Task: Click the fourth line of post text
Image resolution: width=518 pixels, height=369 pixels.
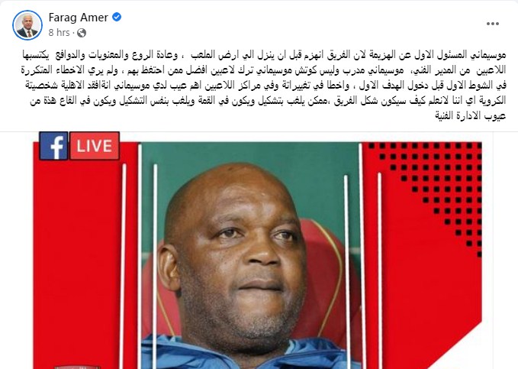Action: (268, 101)
